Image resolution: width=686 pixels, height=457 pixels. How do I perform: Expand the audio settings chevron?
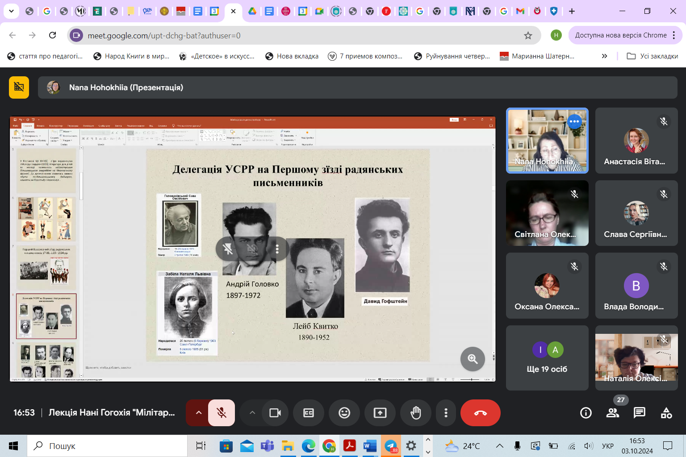pos(199,413)
